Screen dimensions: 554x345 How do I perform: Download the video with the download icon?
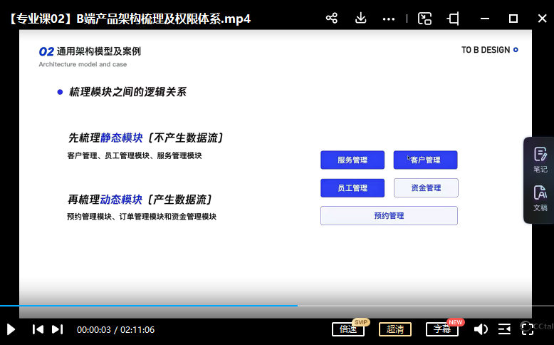tap(360, 18)
